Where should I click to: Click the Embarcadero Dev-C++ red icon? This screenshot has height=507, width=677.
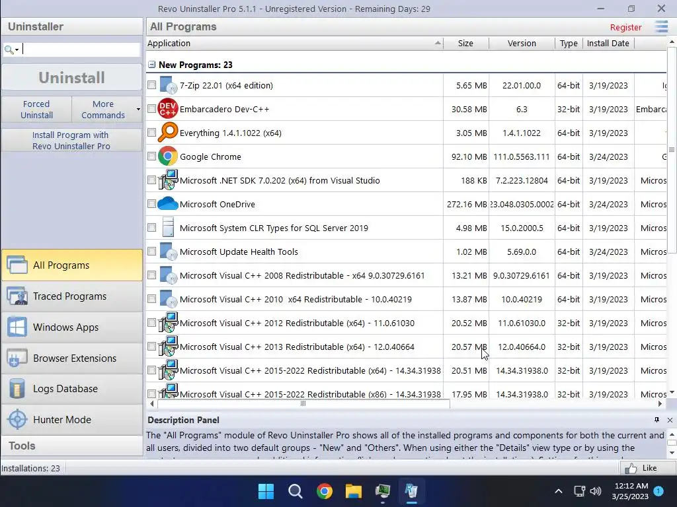click(167, 109)
